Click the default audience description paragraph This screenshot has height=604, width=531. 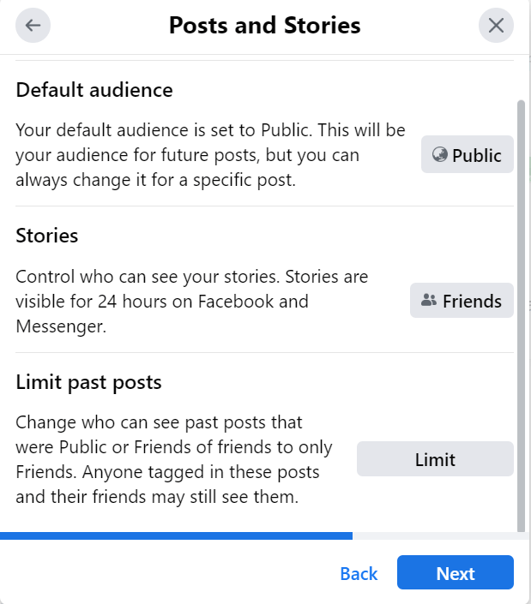point(210,155)
